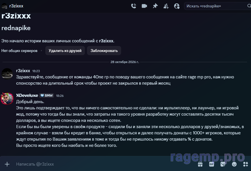
Task: Open the gift picker
Action: (200, 164)
